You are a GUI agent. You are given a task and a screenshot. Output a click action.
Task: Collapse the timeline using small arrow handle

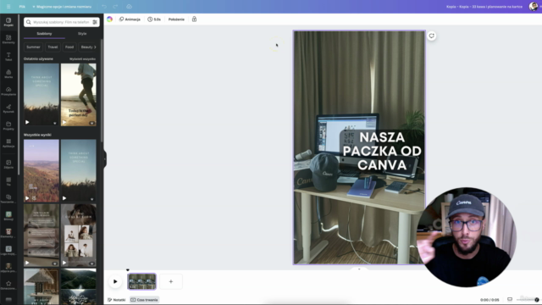pyautogui.click(x=359, y=269)
